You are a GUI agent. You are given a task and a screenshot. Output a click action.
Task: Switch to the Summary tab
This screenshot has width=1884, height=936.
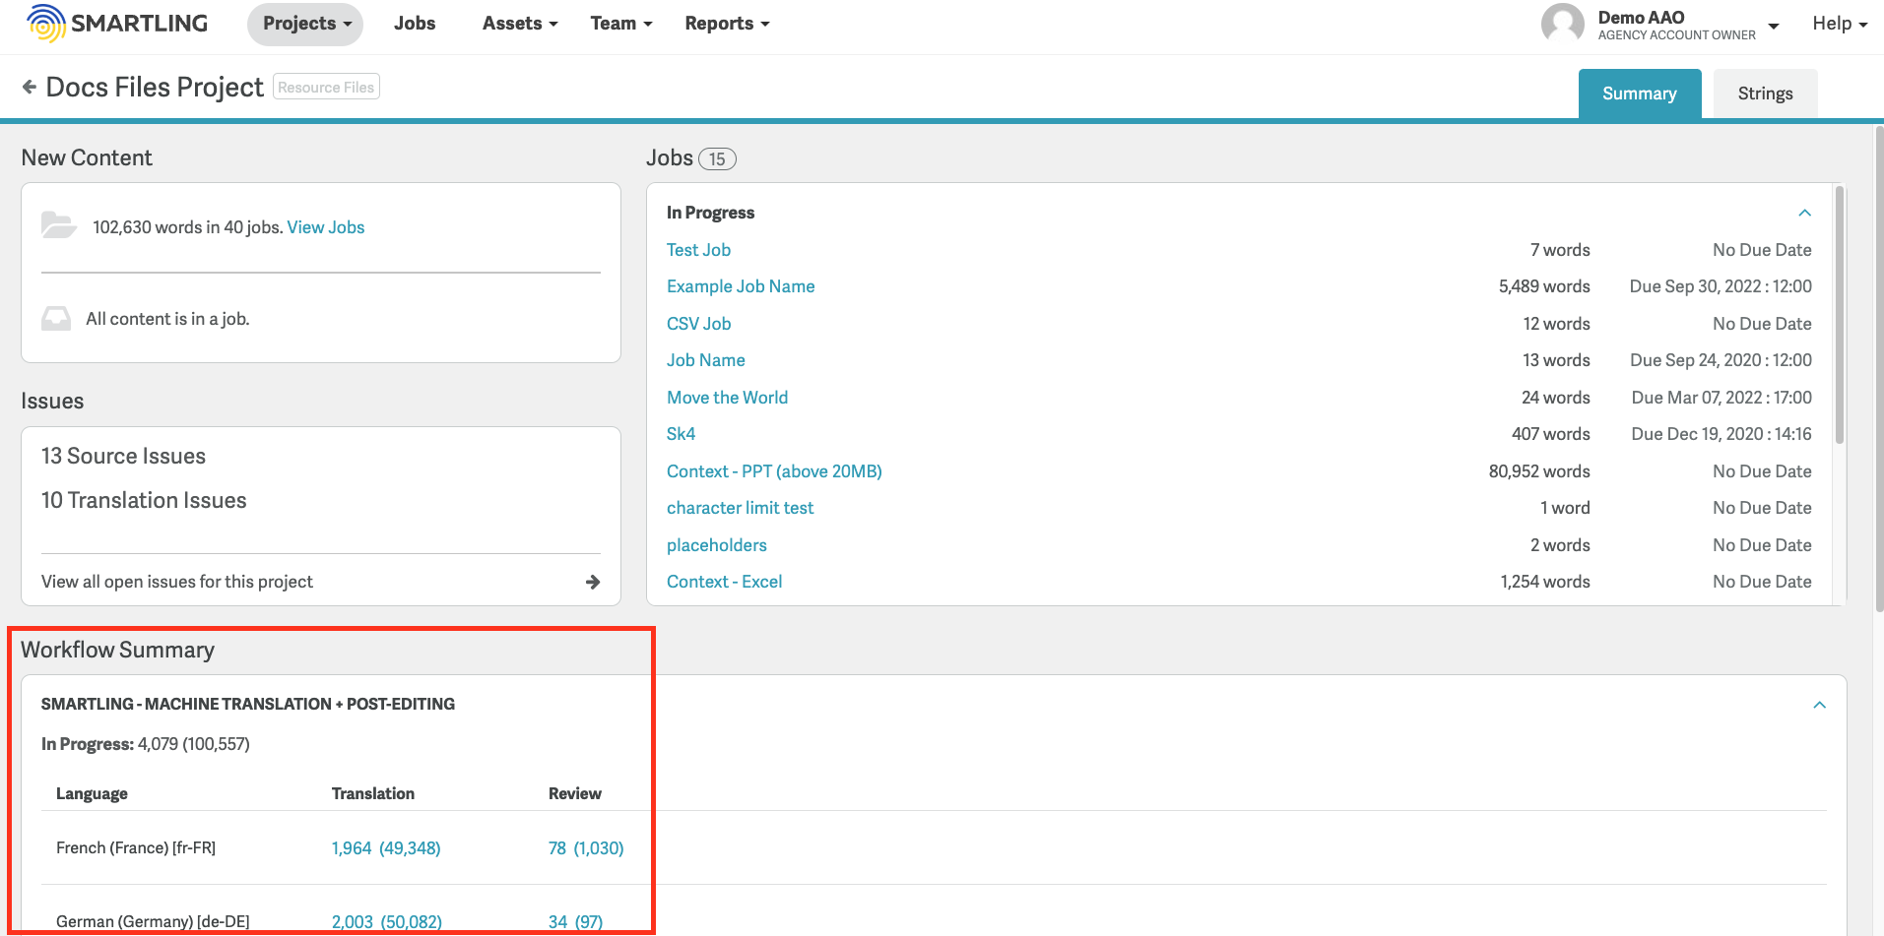(1640, 94)
